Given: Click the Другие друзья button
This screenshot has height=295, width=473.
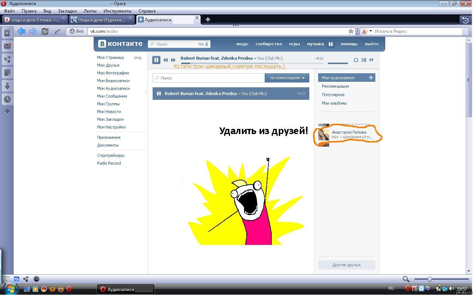Looking at the screenshot, I should tap(347, 265).
